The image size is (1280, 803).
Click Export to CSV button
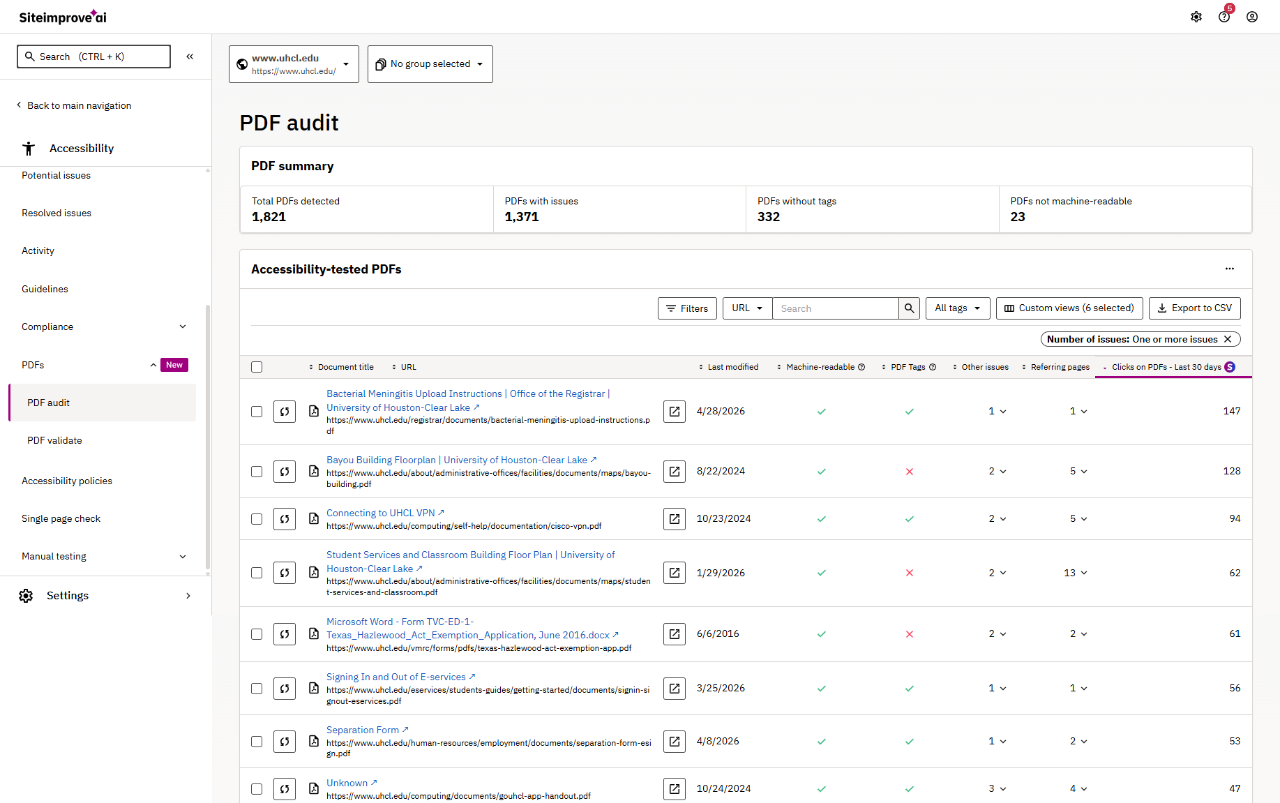(x=1195, y=308)
